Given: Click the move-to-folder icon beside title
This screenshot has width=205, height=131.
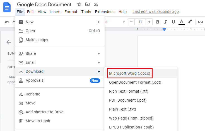Looking at the screenshot, I should (87, 4).
